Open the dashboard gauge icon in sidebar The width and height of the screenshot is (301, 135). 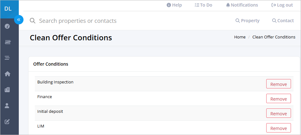(7, 26)
